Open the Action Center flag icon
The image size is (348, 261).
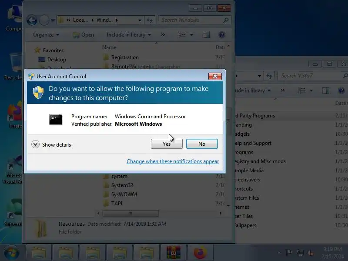point(289,253)
